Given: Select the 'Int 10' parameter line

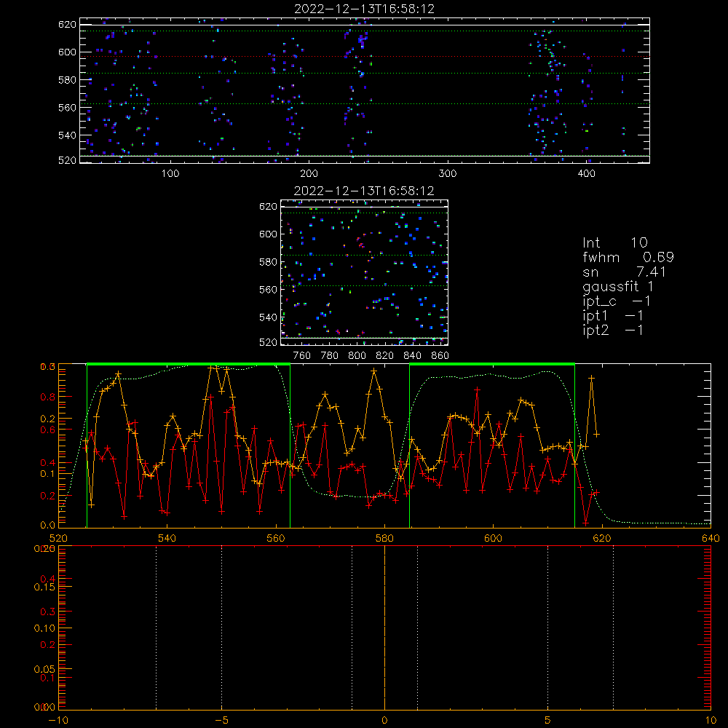Looking at the screenshot, I should [614, 242].
